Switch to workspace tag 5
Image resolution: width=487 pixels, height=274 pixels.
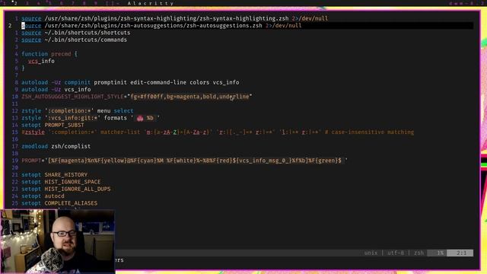(49, 3)
